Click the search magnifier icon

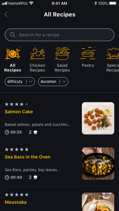click(13, 35)
